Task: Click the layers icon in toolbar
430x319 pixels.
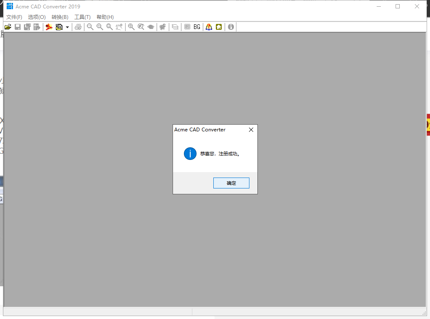Action: 175,27
